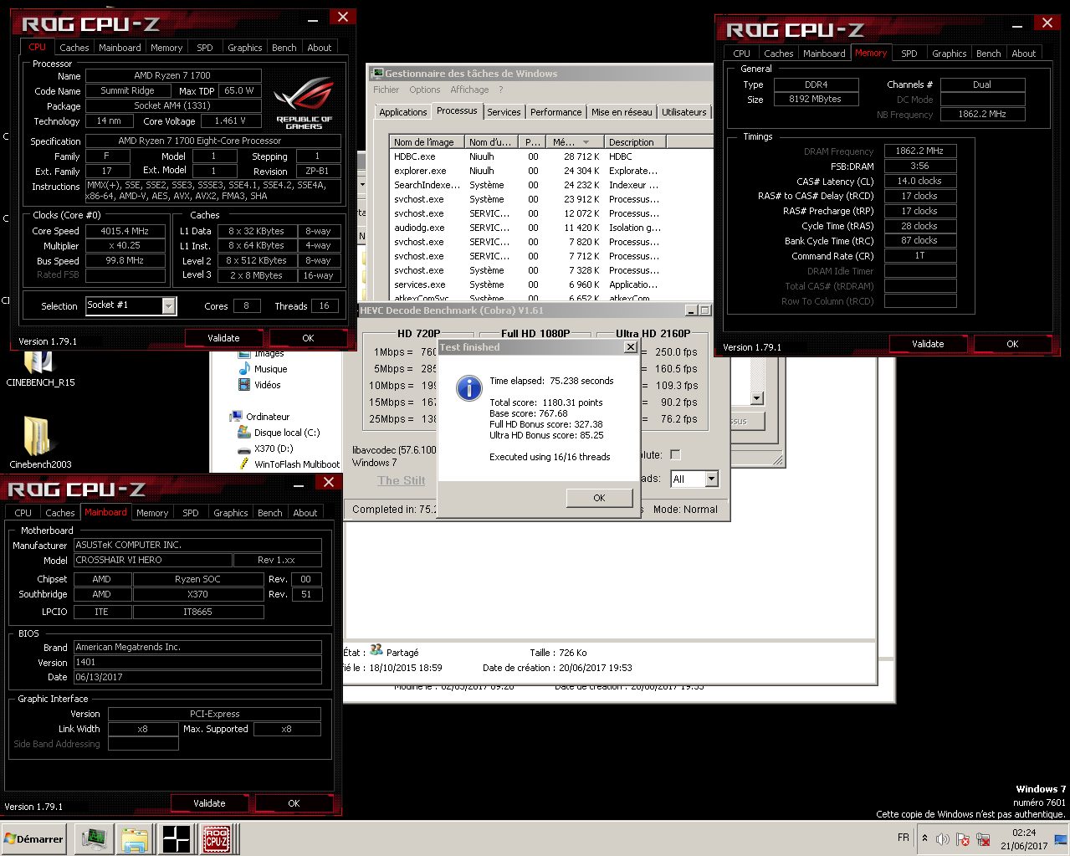
Task: Open Bench tab in CPU tab CPU-Z window
Action: point(284,48)
